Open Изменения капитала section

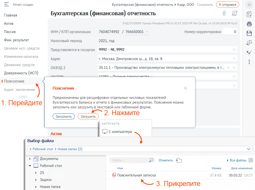point(21,57)
